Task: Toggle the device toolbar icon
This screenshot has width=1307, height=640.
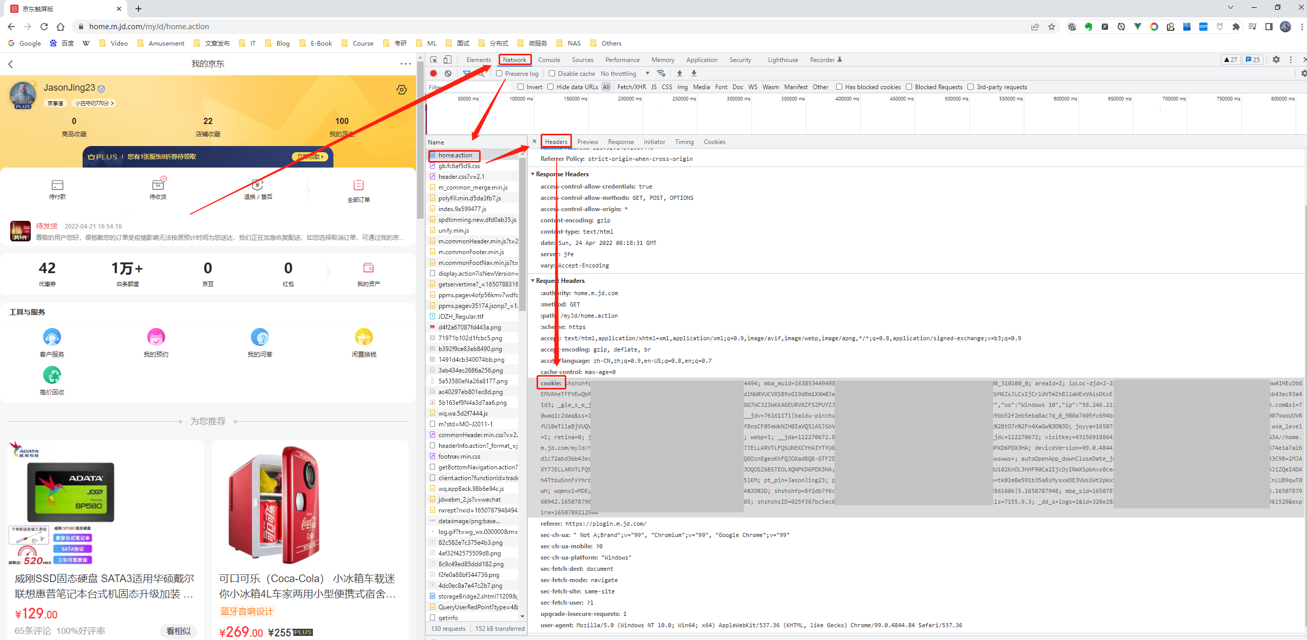Action: (447, 59)
